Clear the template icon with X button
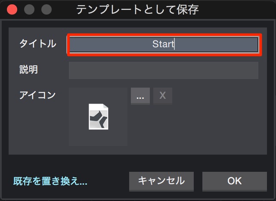This screenshot has height=201, width=276. click(x=163, y=96)
